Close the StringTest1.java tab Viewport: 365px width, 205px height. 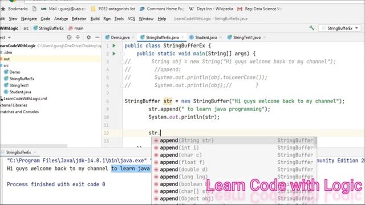pyautogui.click(x=264, y=38)
